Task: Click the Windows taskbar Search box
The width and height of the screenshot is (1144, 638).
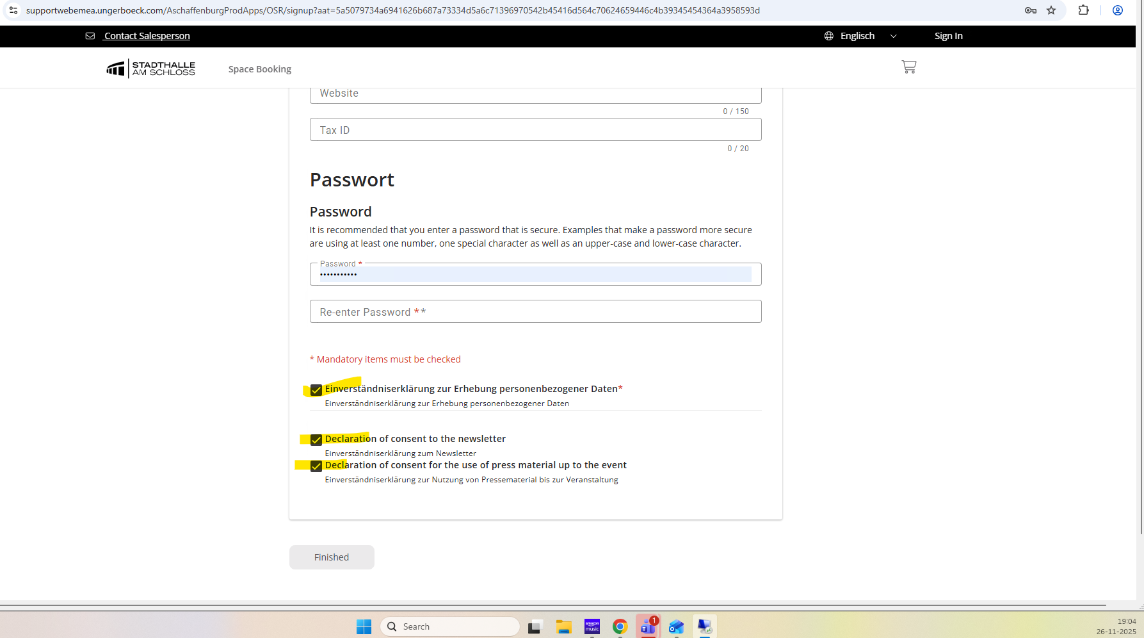Action: pyautogui.click(x=450, y=626)
